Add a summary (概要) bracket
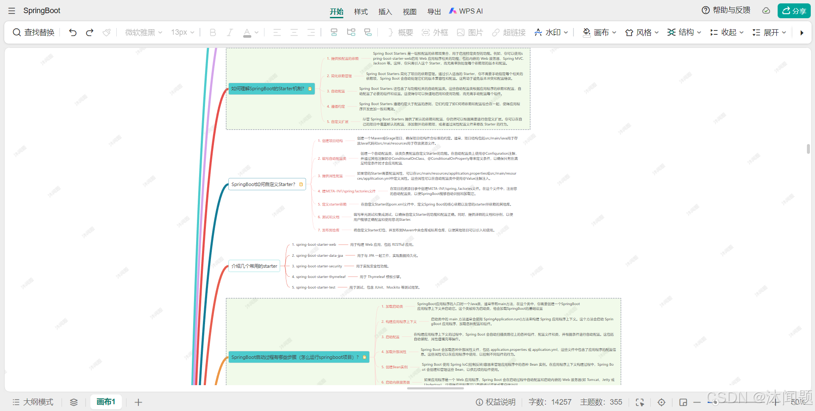 pos(400,32)
